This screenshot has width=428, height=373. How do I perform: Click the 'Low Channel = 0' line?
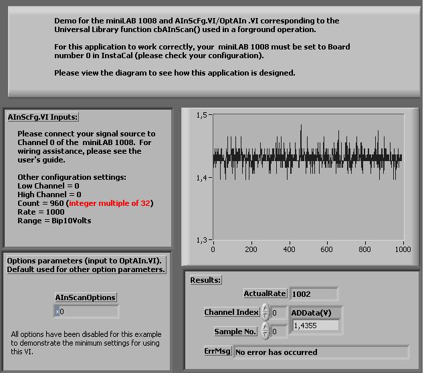pos(48,186)
